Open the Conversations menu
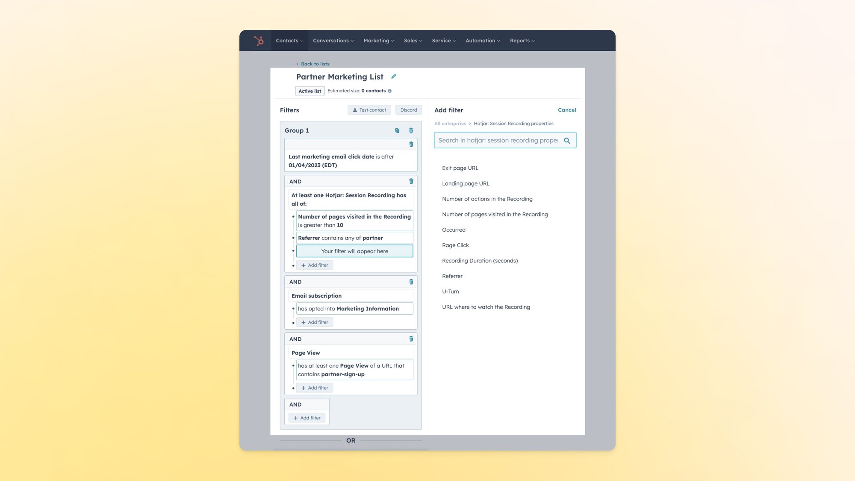The height and width of the screenshot is (481, 855). (x=333, y=41)
